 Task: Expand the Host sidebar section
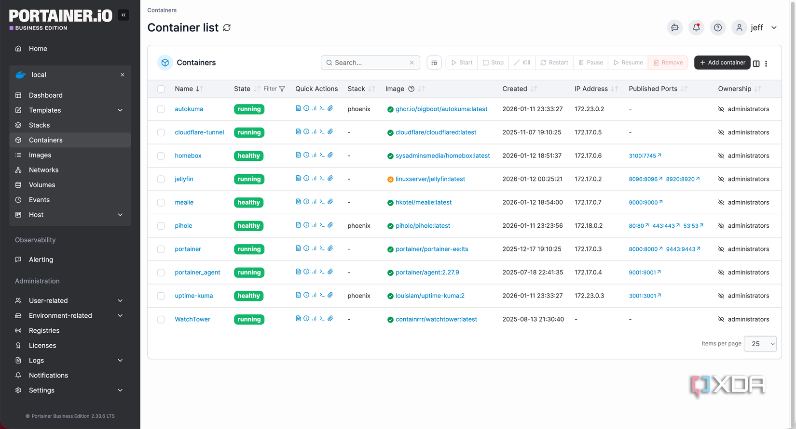(120, 215)
